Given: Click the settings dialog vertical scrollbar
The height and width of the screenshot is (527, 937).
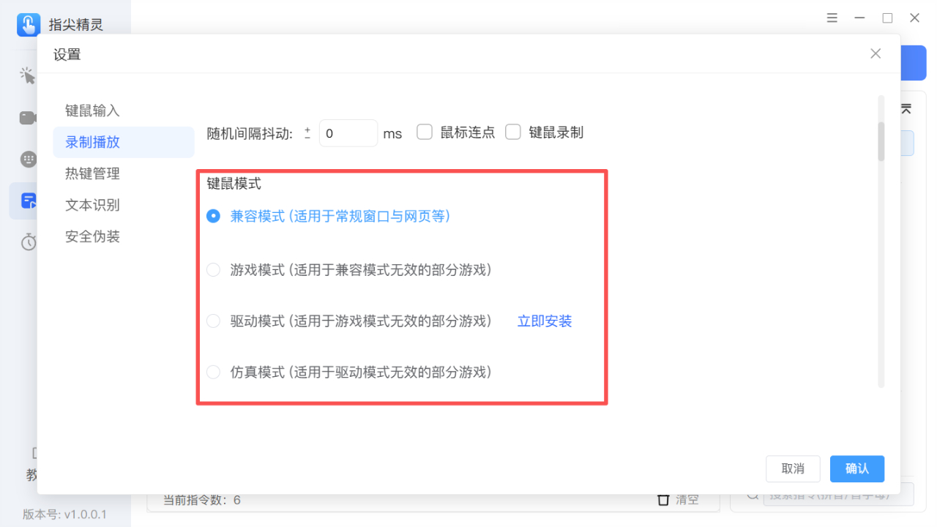Looking at the screenshot, I should tap(881, 141).
